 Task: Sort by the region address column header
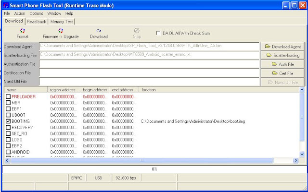(x=64, y=90)
